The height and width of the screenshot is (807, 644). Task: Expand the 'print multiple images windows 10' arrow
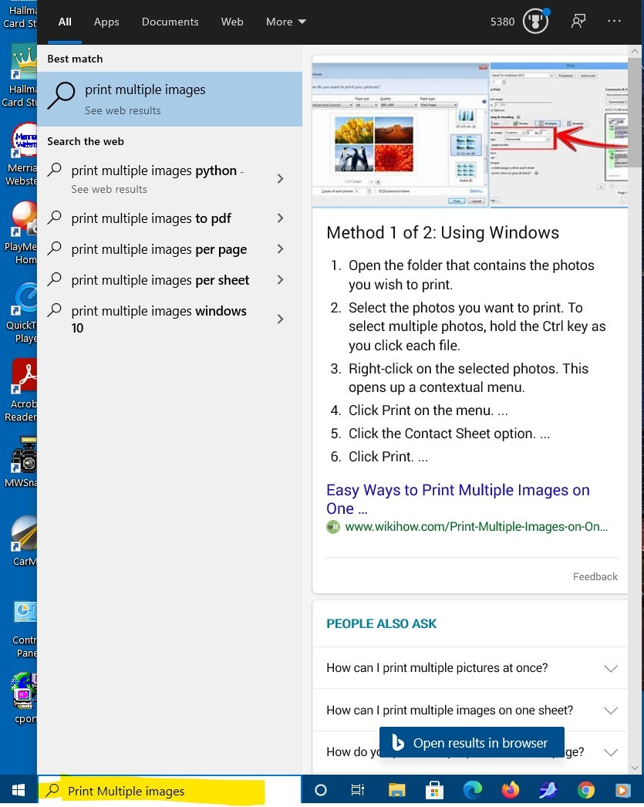click(280, 319)
